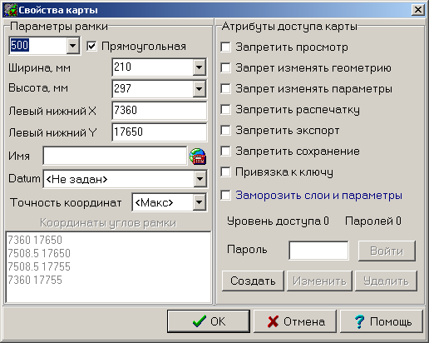Close the Свойства карты dialog
The width and height of the screenshot is (429, 343).
coord(417,10)
